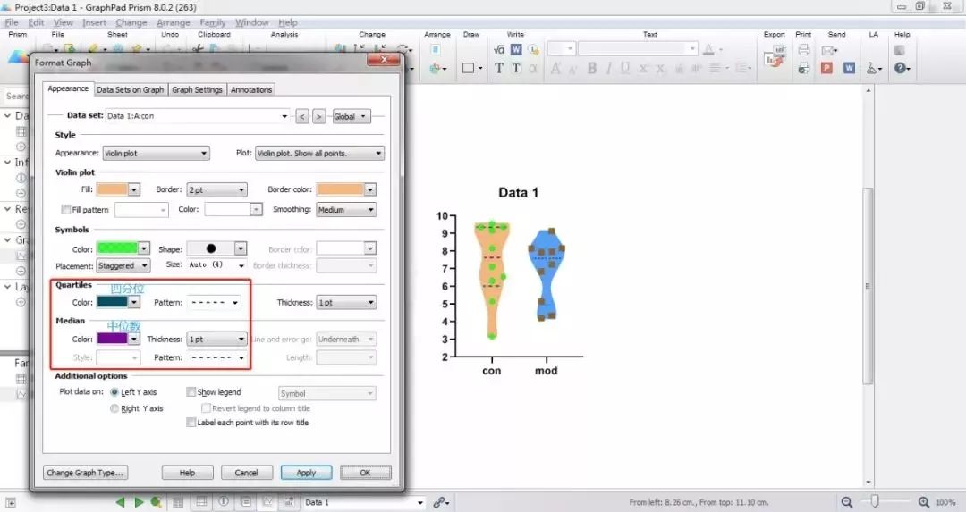Image resolution: width=966 pixels, height=512 pixels.
Task: Send graph to PowerPoint icon
Action: pos(826,68)
